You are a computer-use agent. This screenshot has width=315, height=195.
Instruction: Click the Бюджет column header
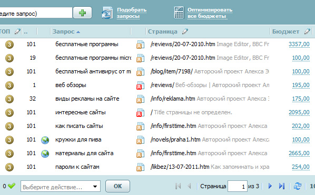click(286, 31)
